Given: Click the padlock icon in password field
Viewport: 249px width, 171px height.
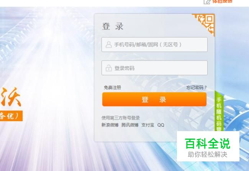Looking at the screenshot, I should coord(109,68).
